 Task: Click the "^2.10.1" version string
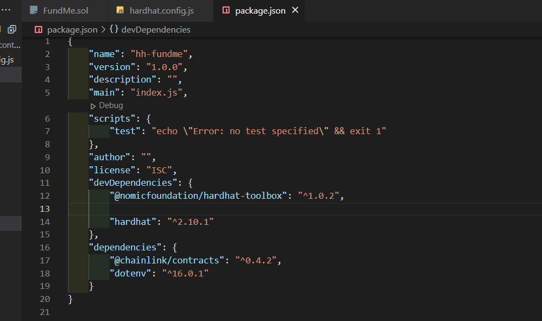(190, 222)
